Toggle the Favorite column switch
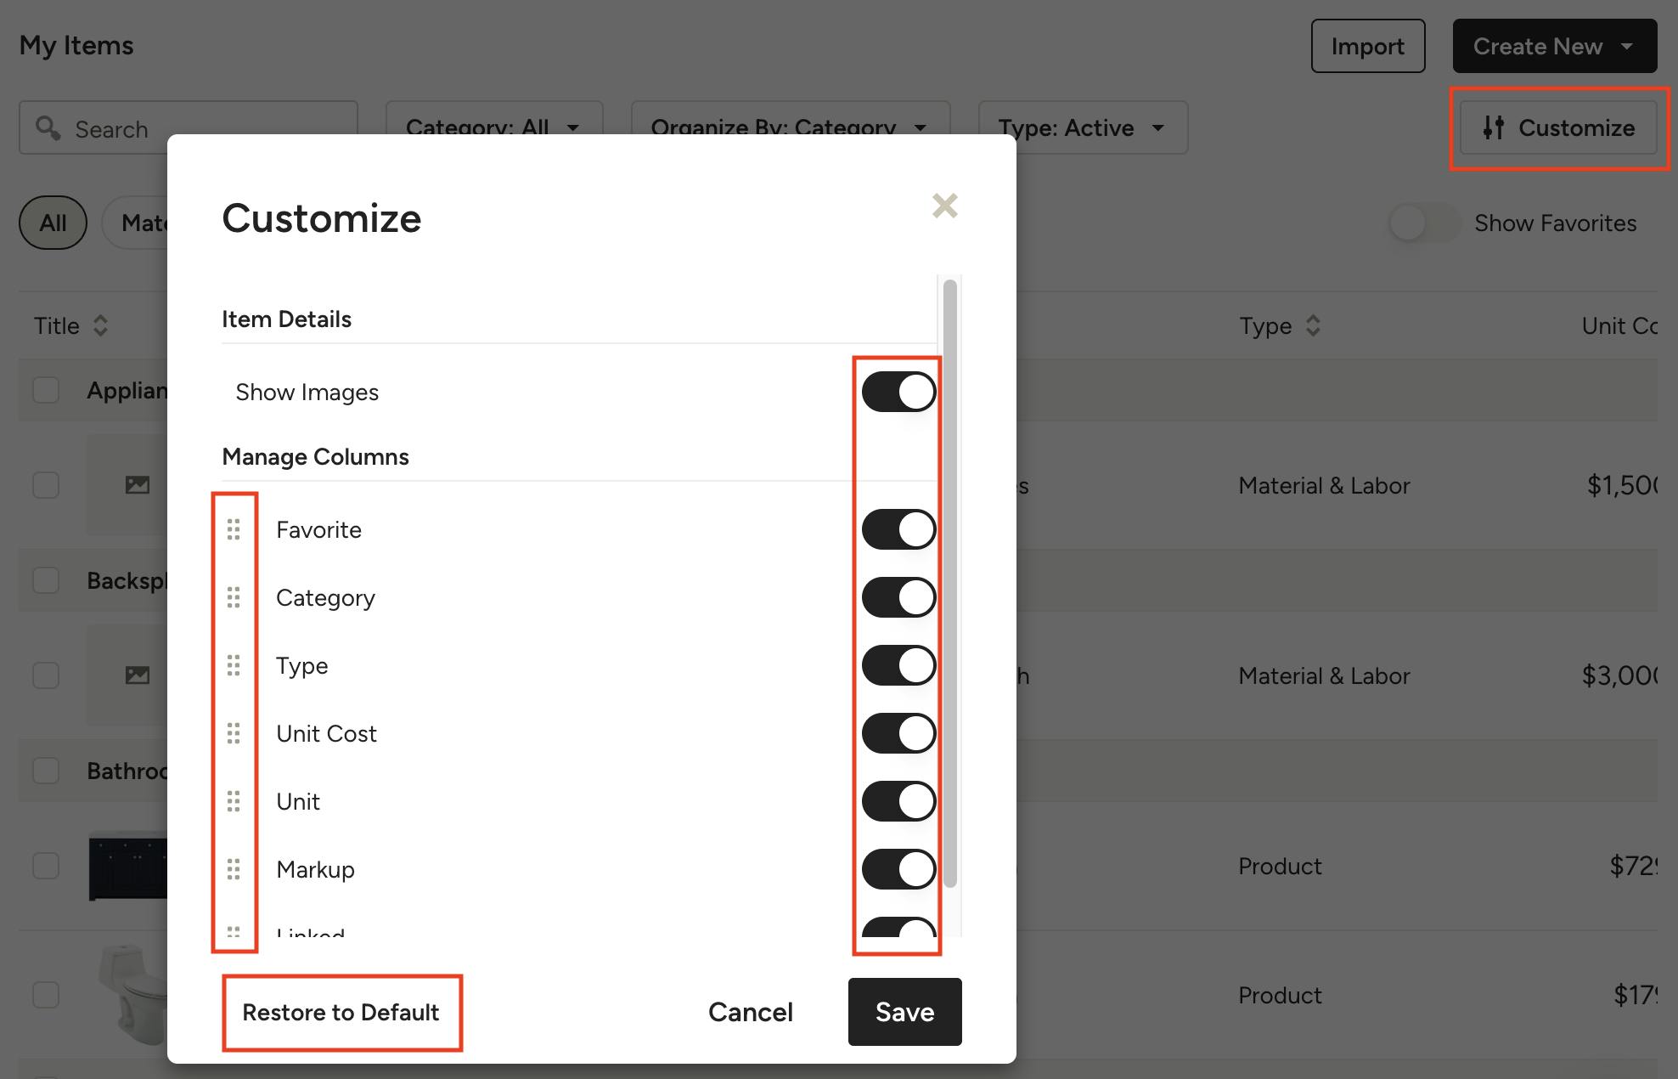 (x=898, y=529)
